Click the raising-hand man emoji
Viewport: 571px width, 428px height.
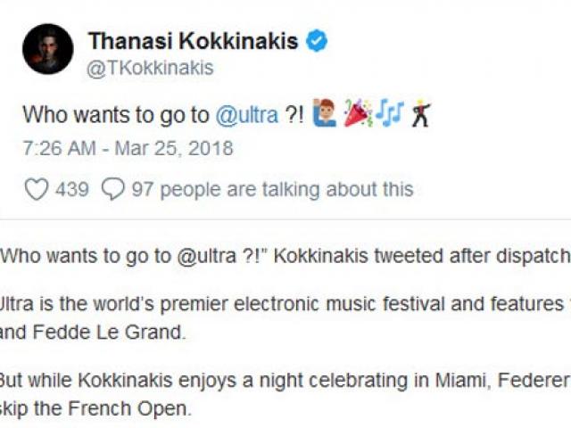(325, 115)
